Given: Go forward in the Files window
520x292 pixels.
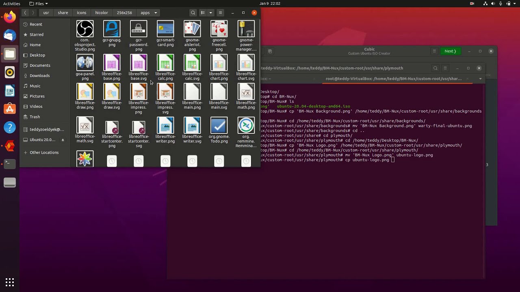Looking at the screenshot, I should [33, 13].
